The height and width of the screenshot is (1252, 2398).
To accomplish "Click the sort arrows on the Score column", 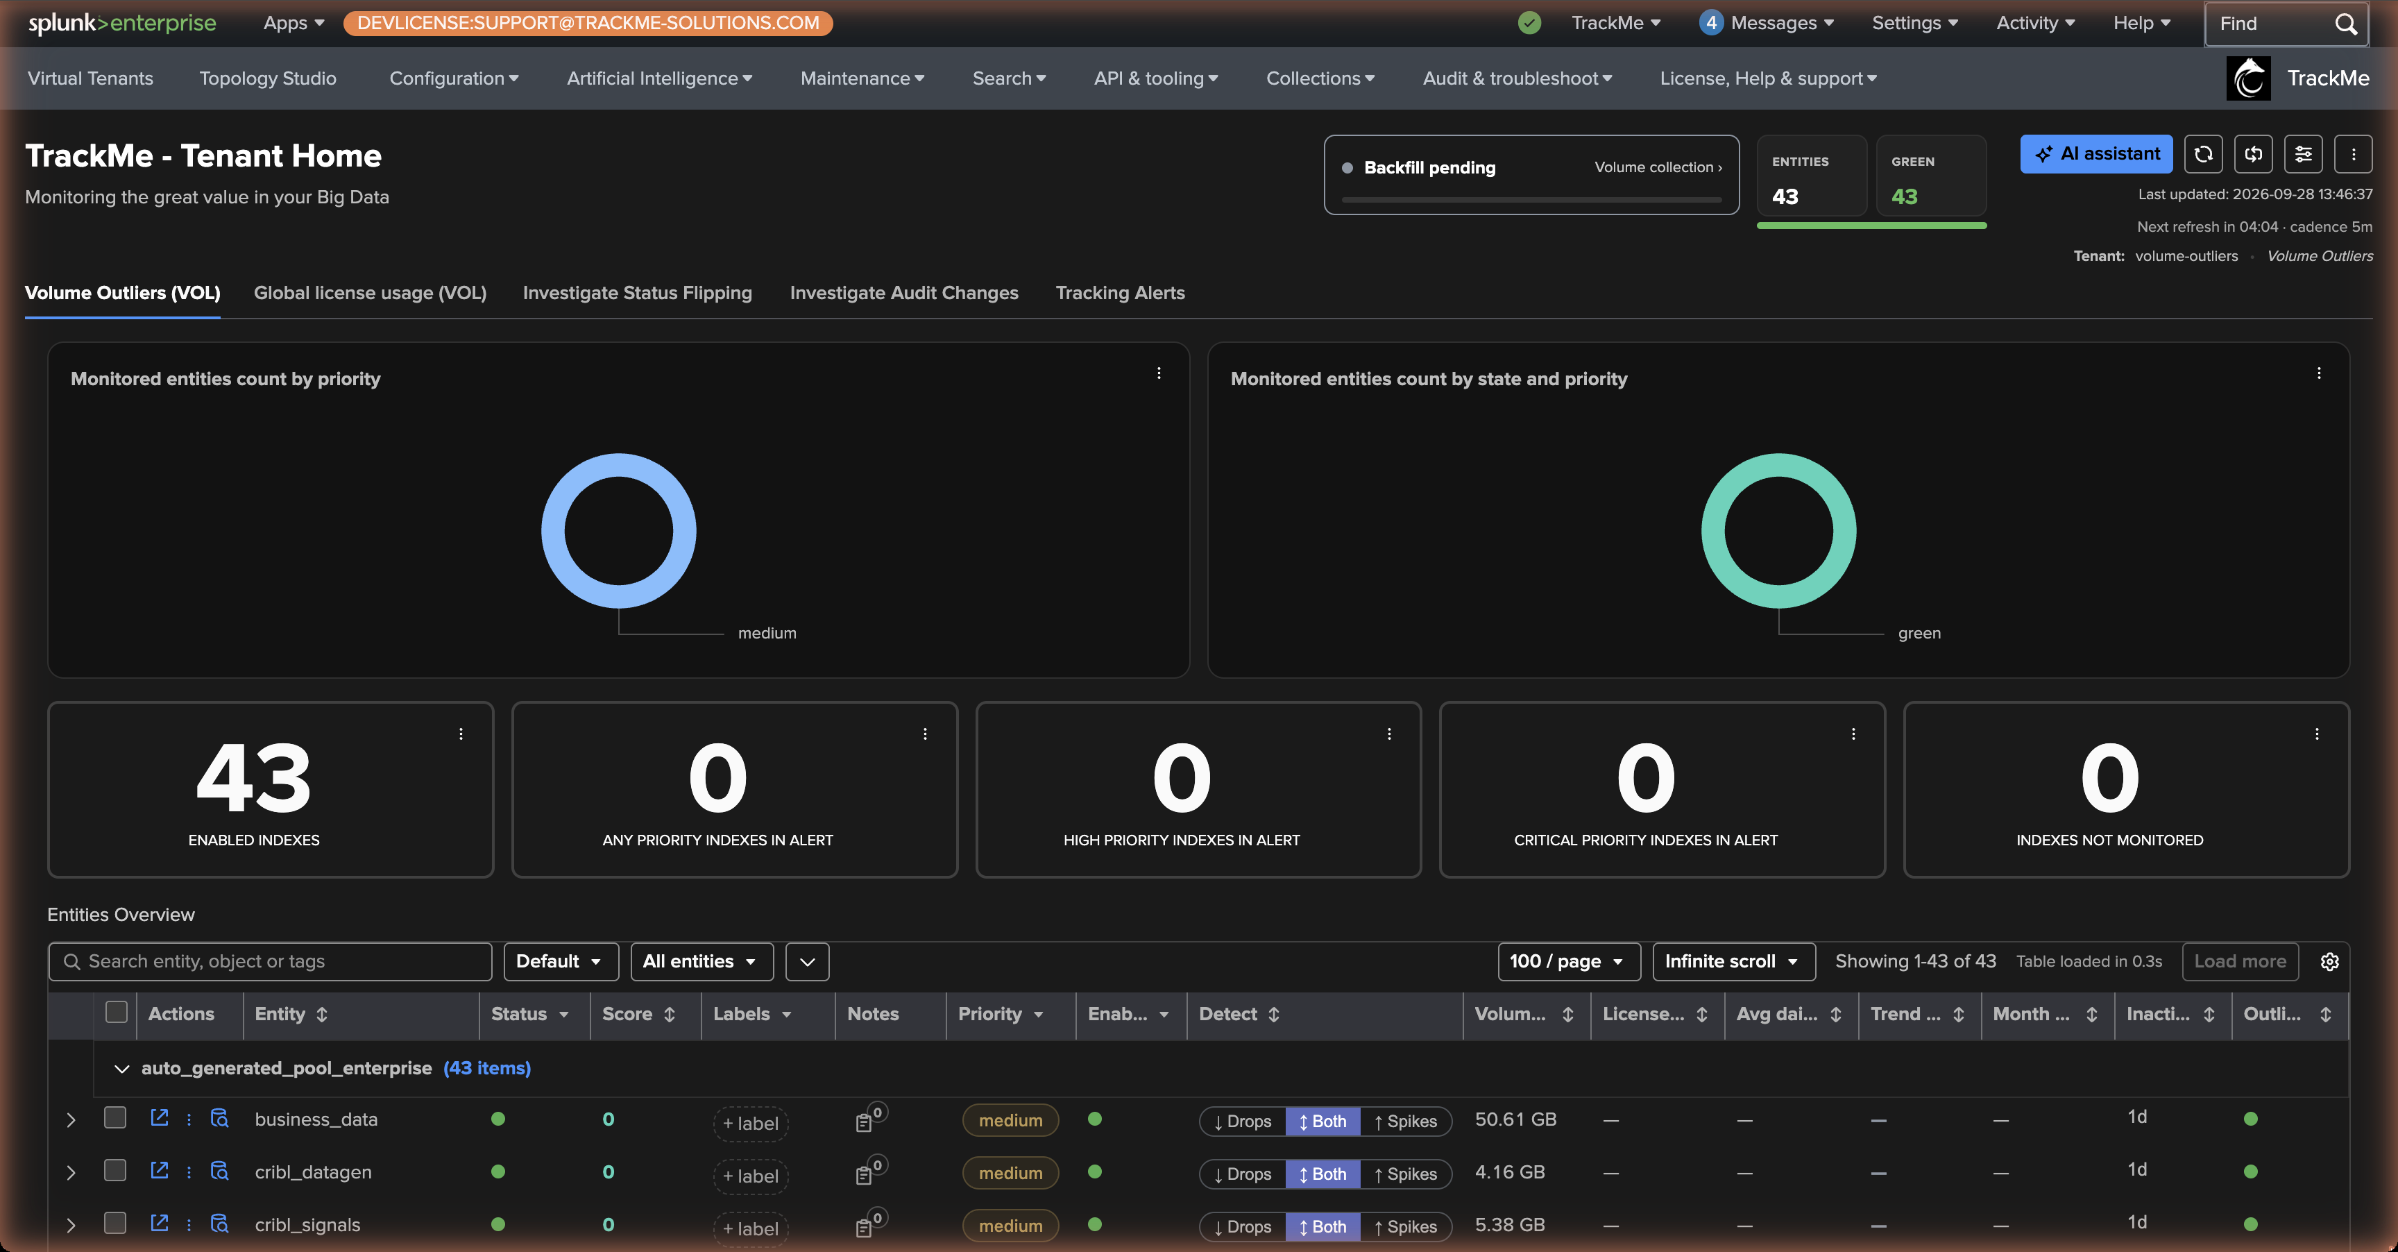I will tap(670, 1015).
